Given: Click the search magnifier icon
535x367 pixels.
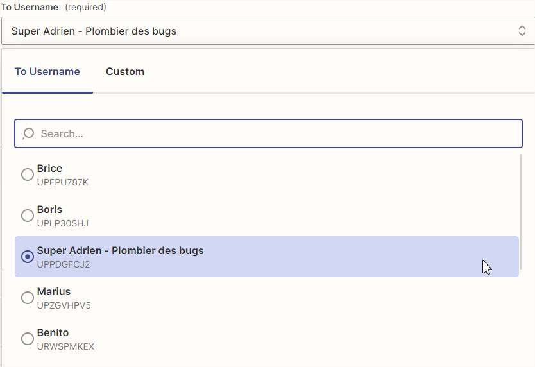Looking at the screenshot, I should coord(28,134).
